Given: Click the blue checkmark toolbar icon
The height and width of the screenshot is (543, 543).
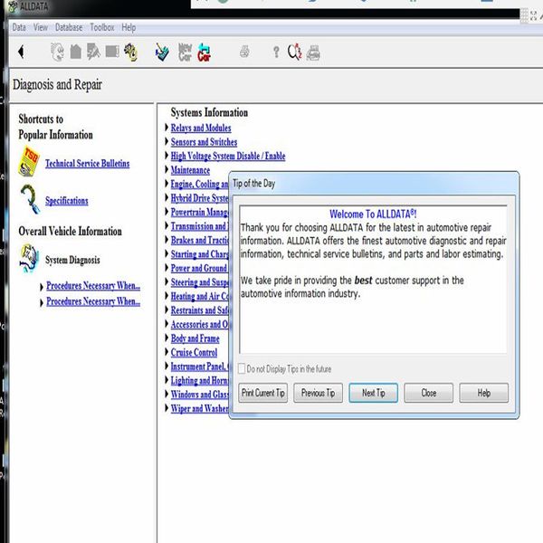Looking at the screenshot, I should pos(162,52).
